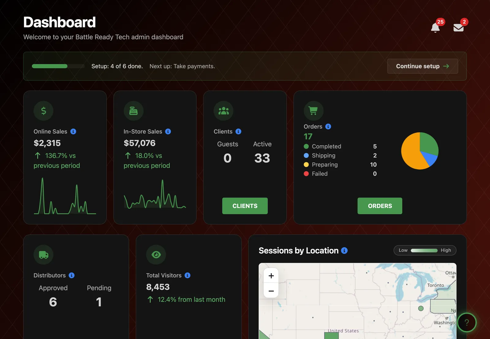Click the 12.4% from last month text

(191, 300)
